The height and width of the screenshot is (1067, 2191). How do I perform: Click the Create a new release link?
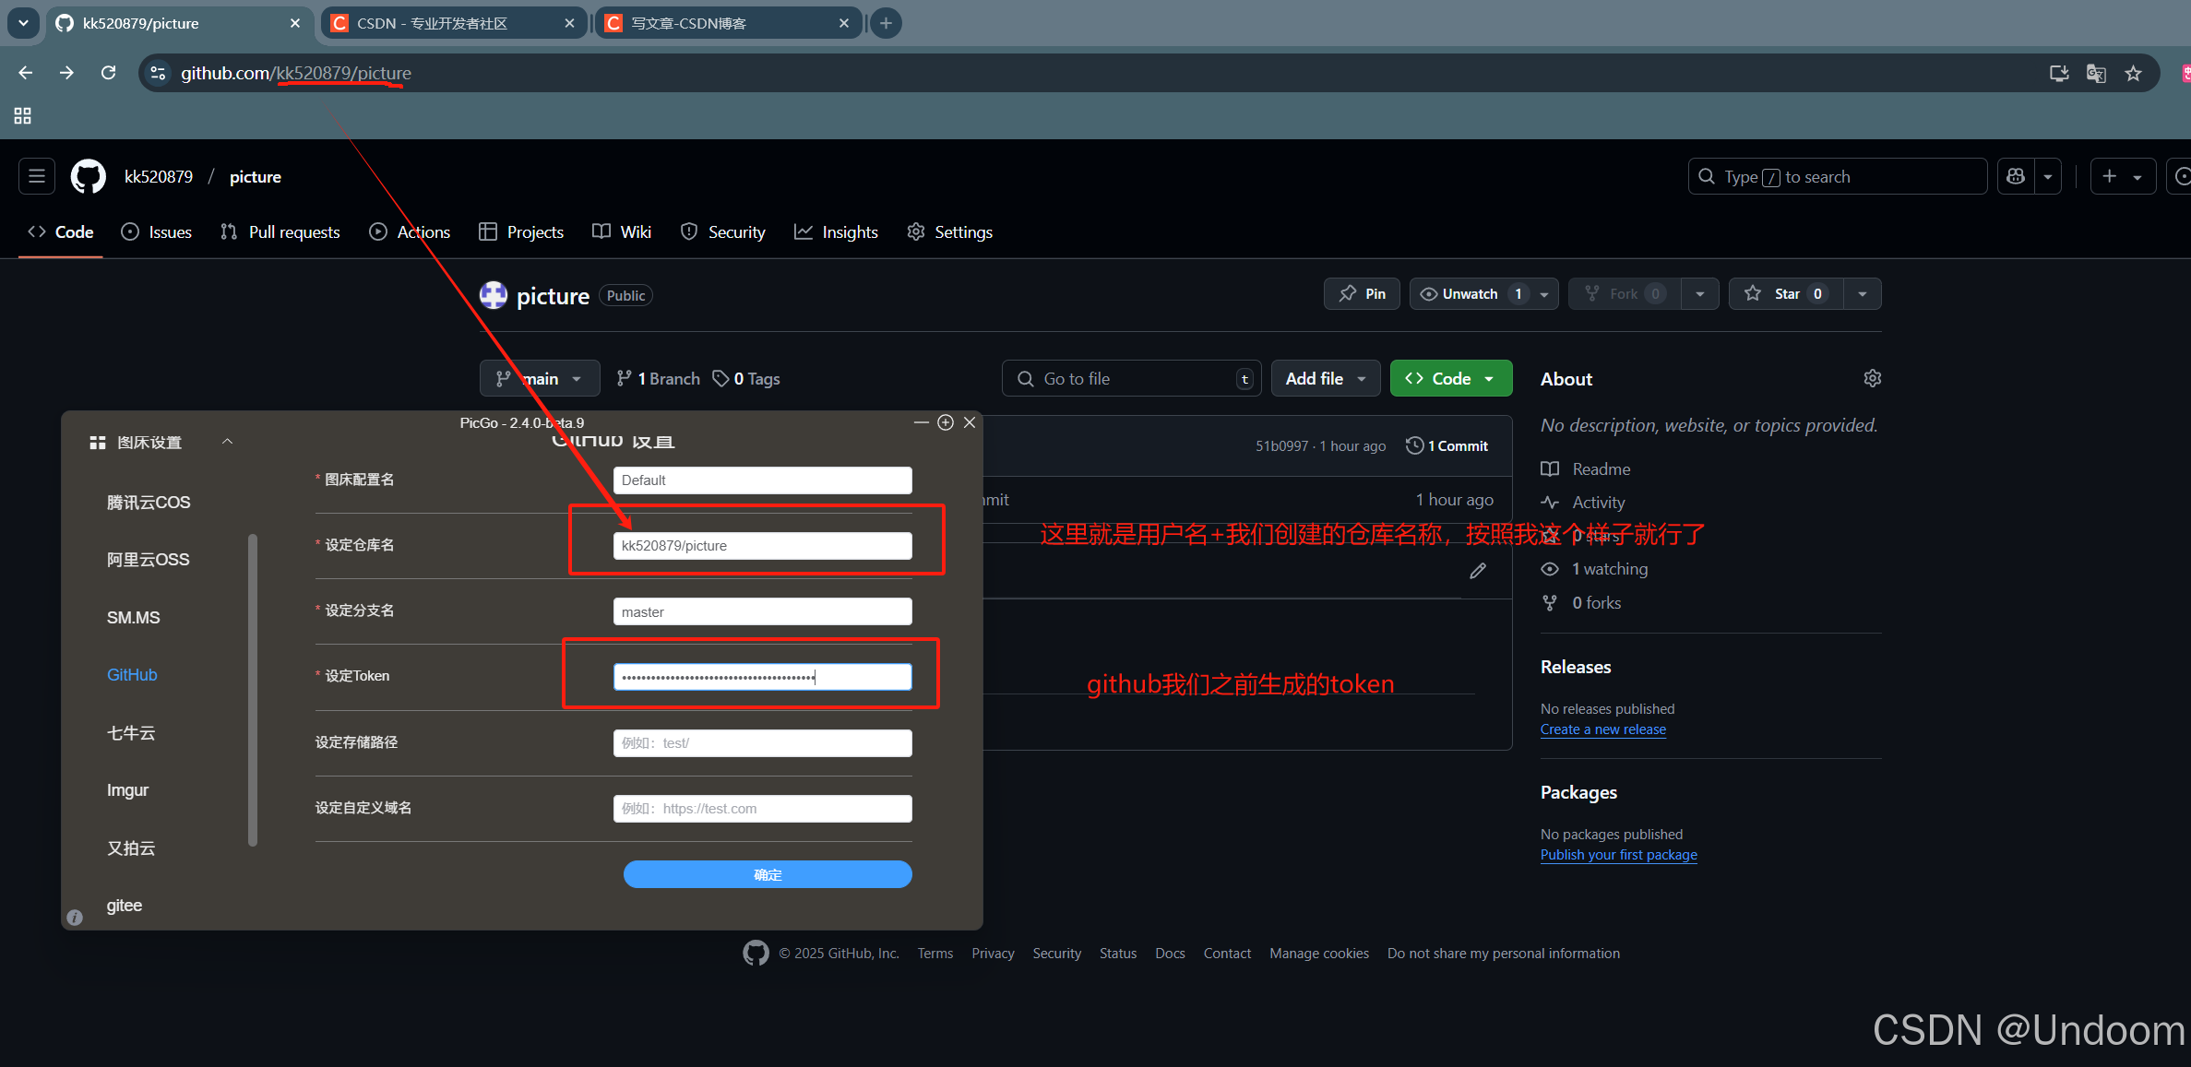(x=1603, y=729)
